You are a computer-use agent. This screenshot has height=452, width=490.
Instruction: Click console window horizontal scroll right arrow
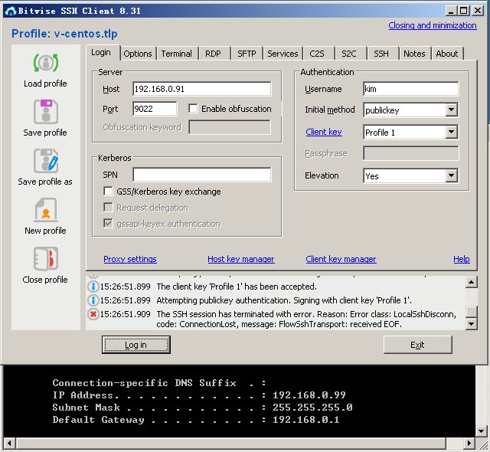469,443
